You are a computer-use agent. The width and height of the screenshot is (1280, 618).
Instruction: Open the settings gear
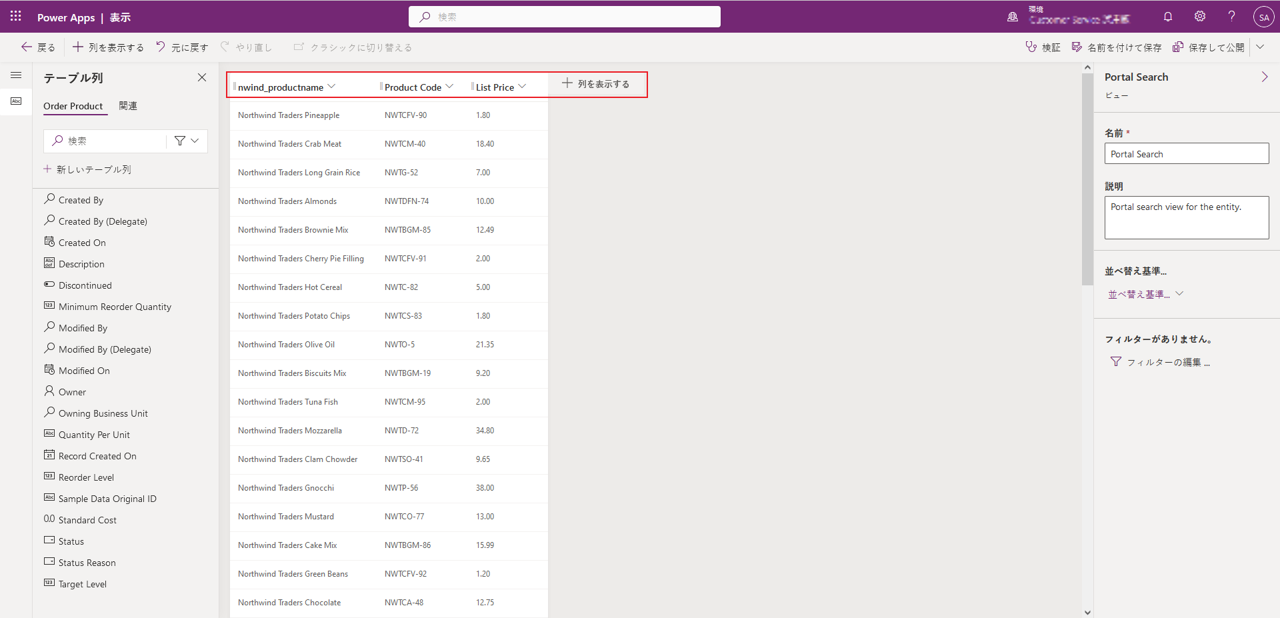(x=1200, y=17)
